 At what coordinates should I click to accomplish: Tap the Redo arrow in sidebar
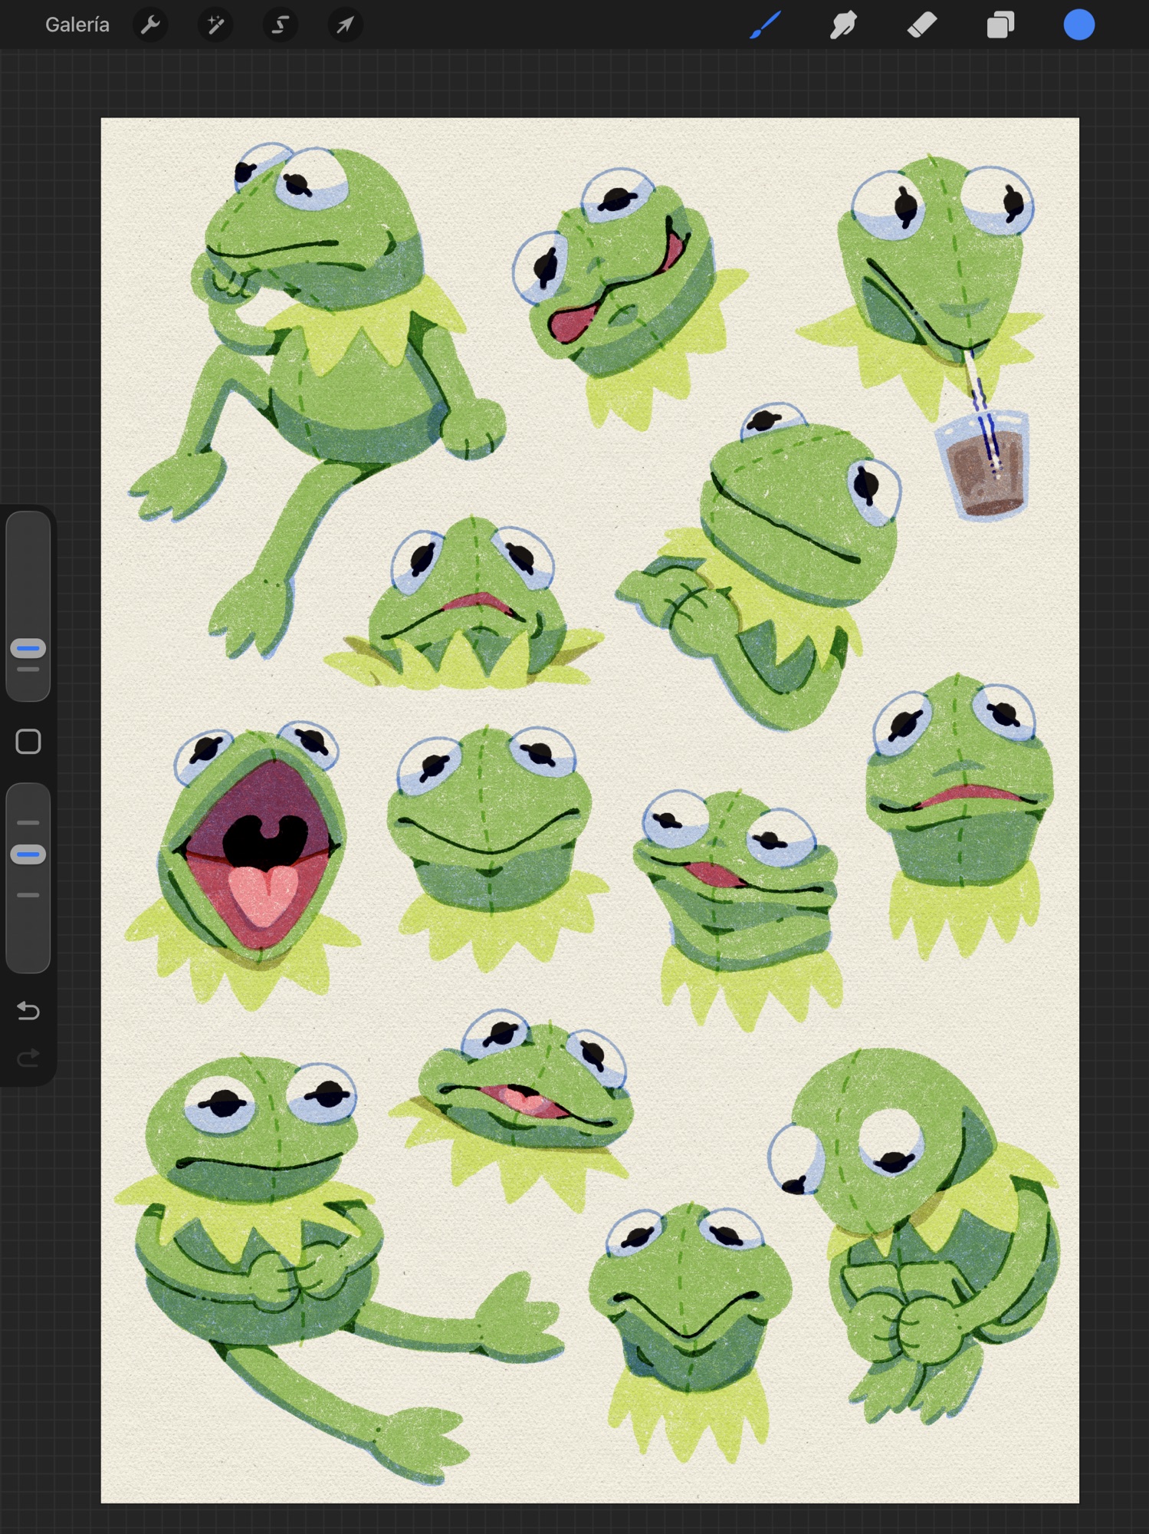[28, 1058]
